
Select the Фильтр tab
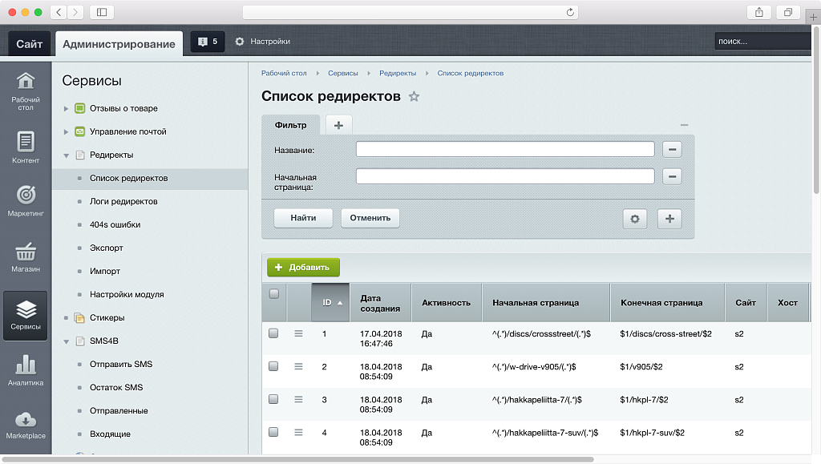(291, 124)
